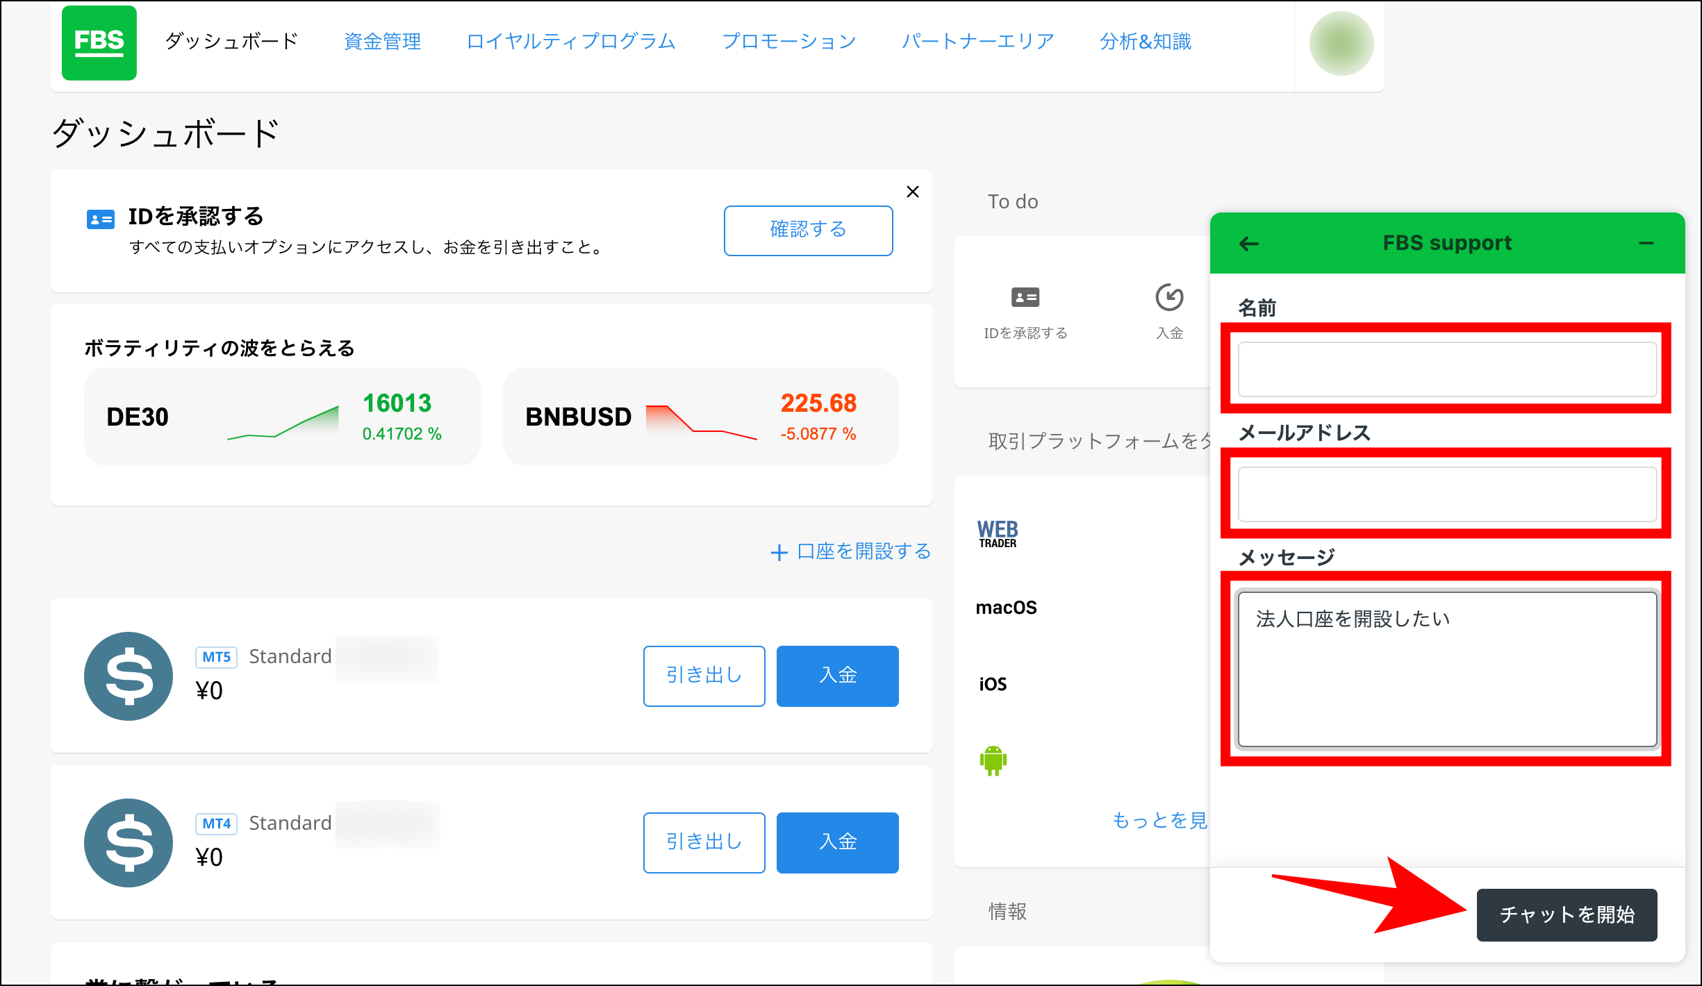This screenshot has height=986, width=1702.
Task: Open the BNBUSD quote card
Action: coord(701,417)
